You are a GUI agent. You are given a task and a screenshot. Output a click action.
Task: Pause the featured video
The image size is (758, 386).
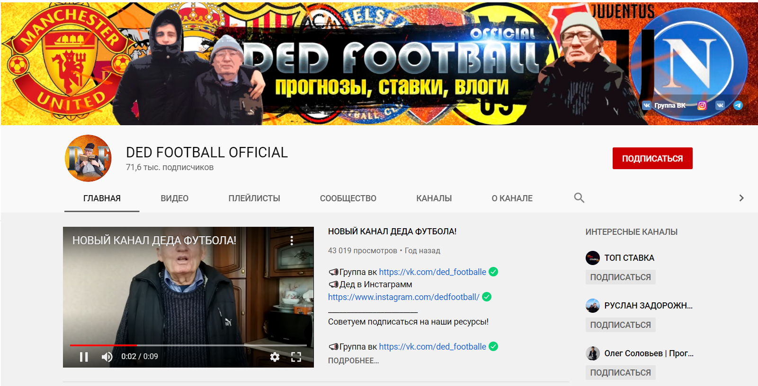84,357
